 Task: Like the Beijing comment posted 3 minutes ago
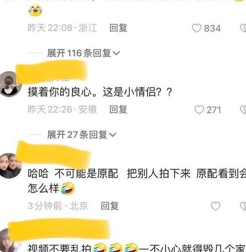(x=215, y=206)
